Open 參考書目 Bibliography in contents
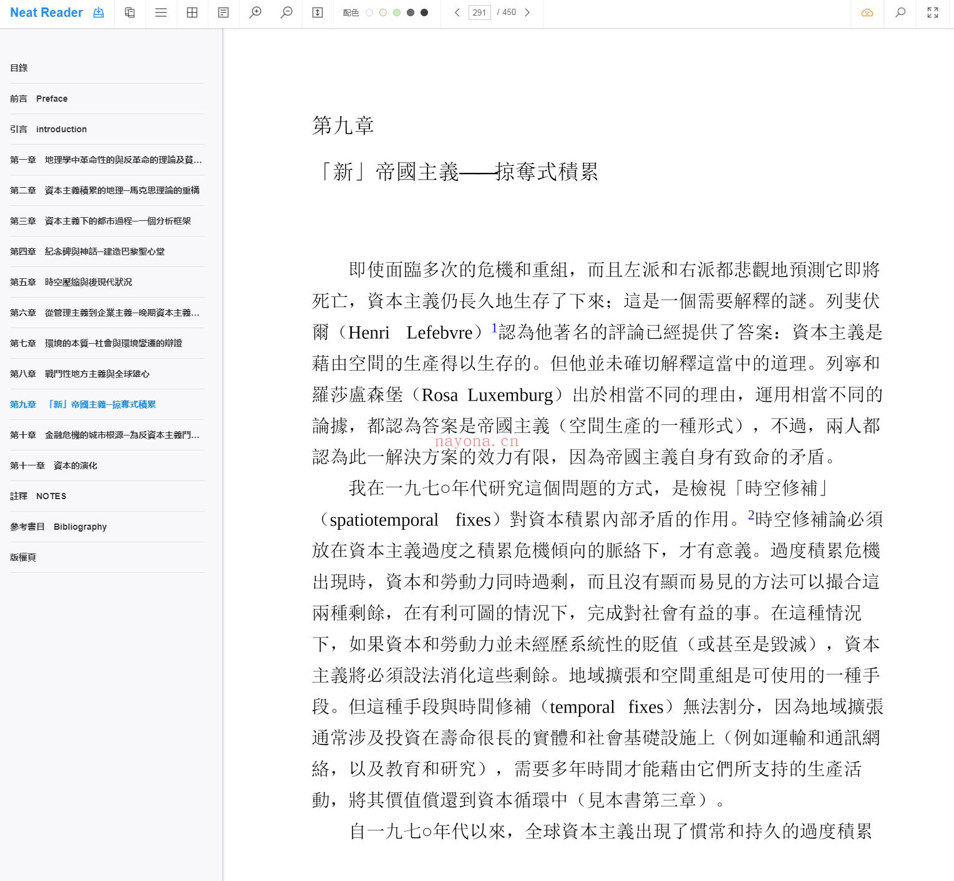This screenshot has height=881, width=954. [x=107, y=527]
